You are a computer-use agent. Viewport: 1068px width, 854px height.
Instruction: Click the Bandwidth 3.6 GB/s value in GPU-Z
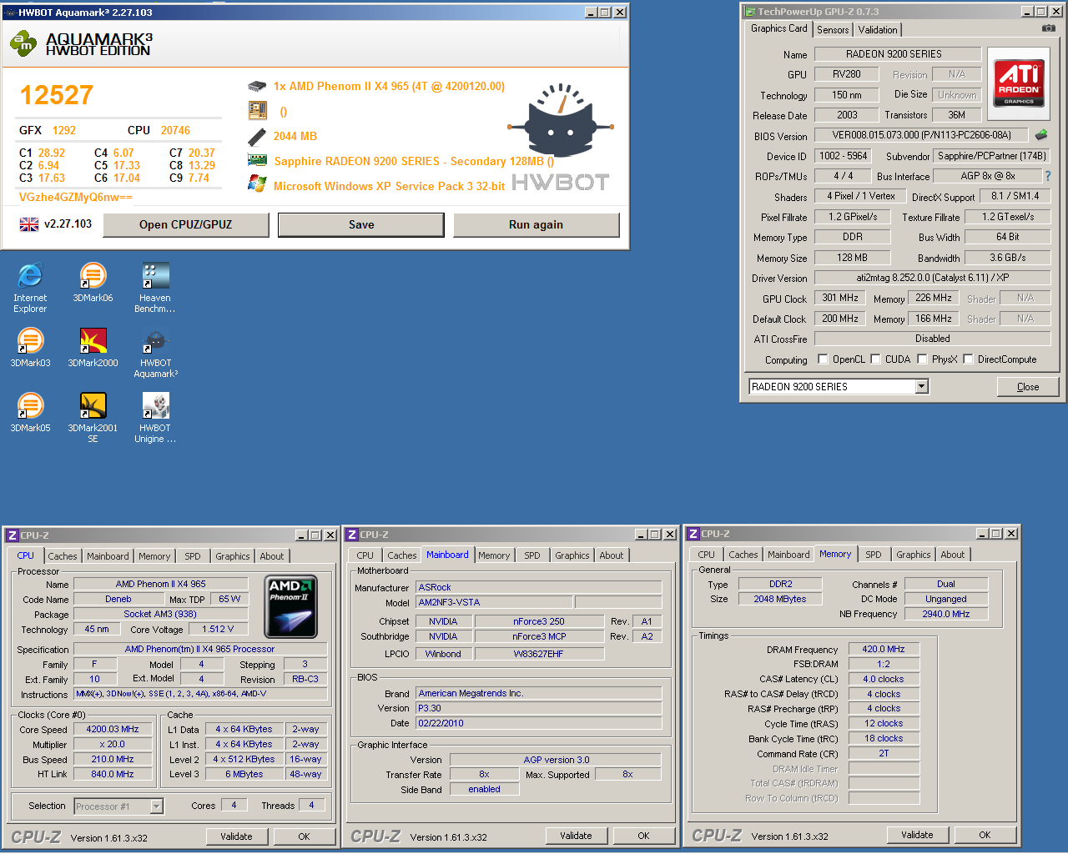click(x=1008, y=258)
